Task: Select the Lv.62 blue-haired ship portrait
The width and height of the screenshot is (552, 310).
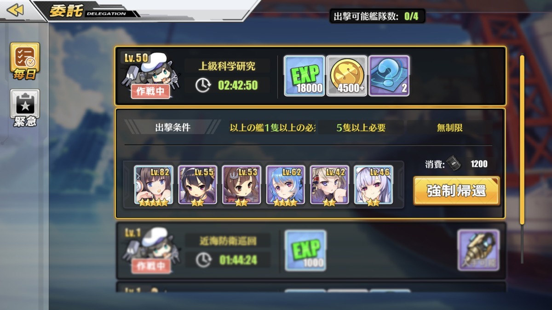Action: (286, 185)
